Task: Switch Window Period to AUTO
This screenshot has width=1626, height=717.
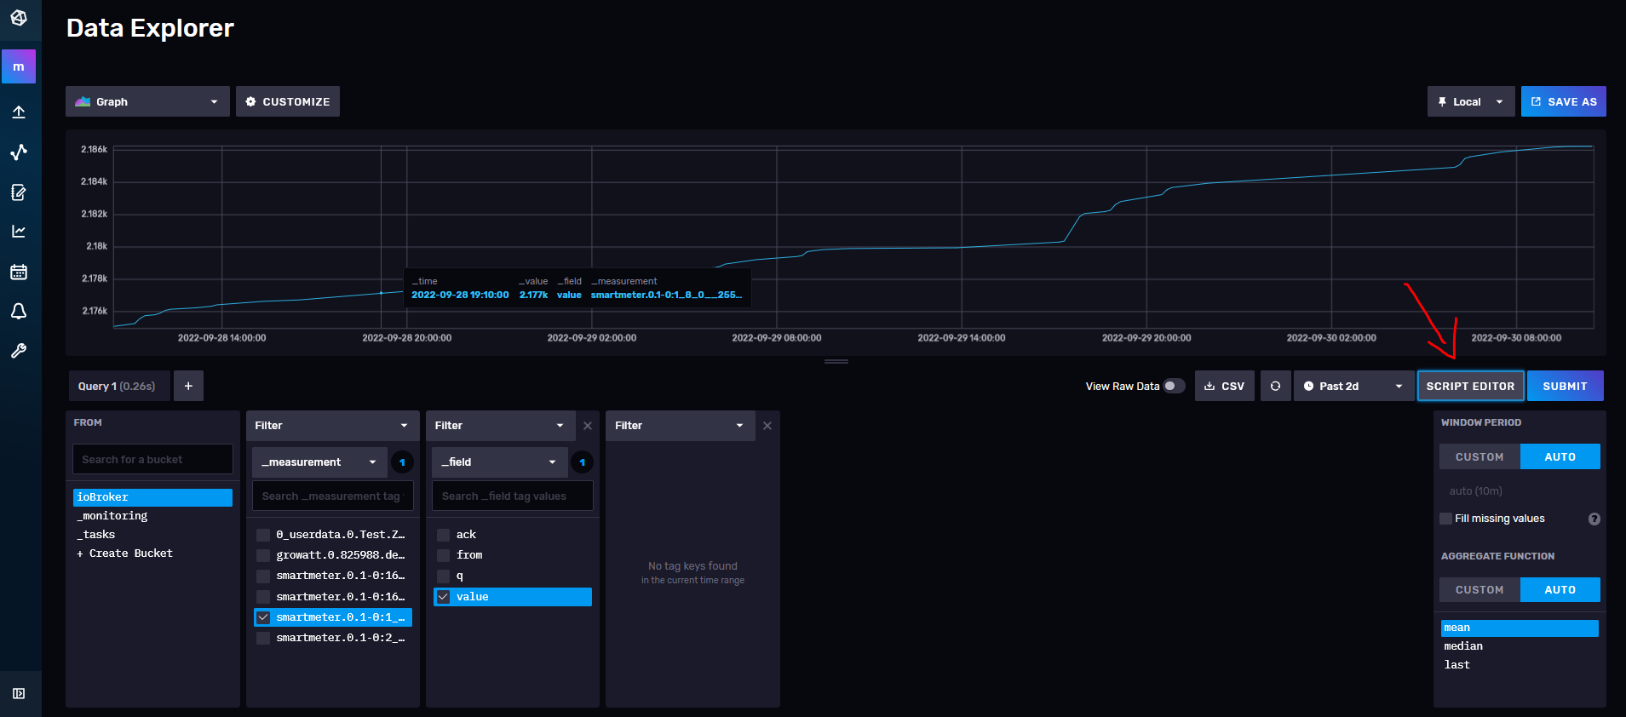Action: click(1560, 457)
